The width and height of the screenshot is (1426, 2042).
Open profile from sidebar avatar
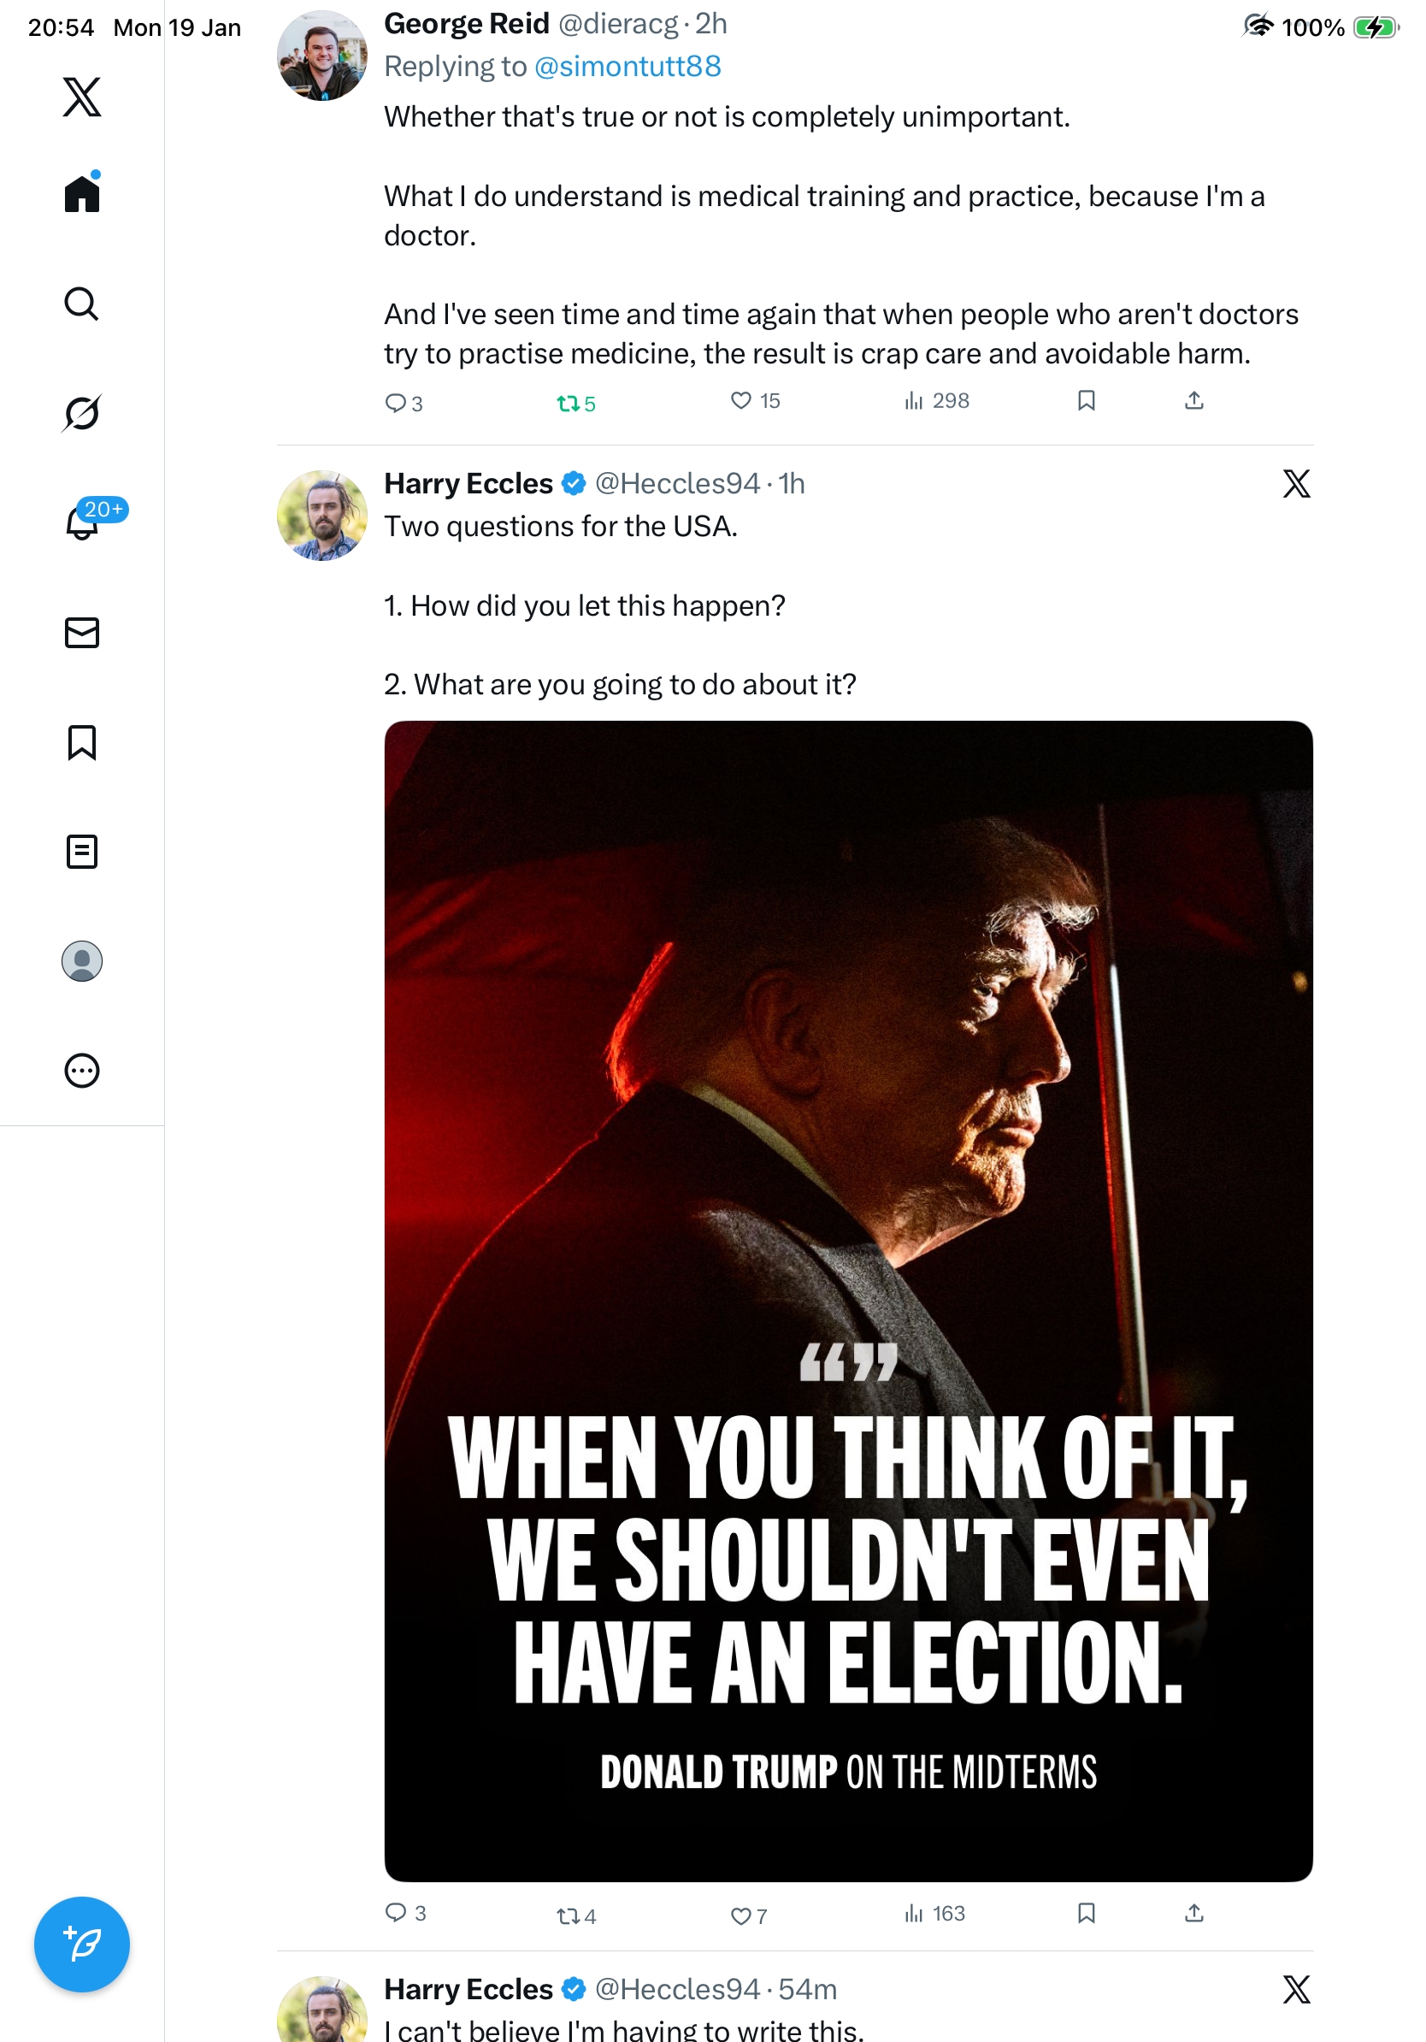coord(82,960)
